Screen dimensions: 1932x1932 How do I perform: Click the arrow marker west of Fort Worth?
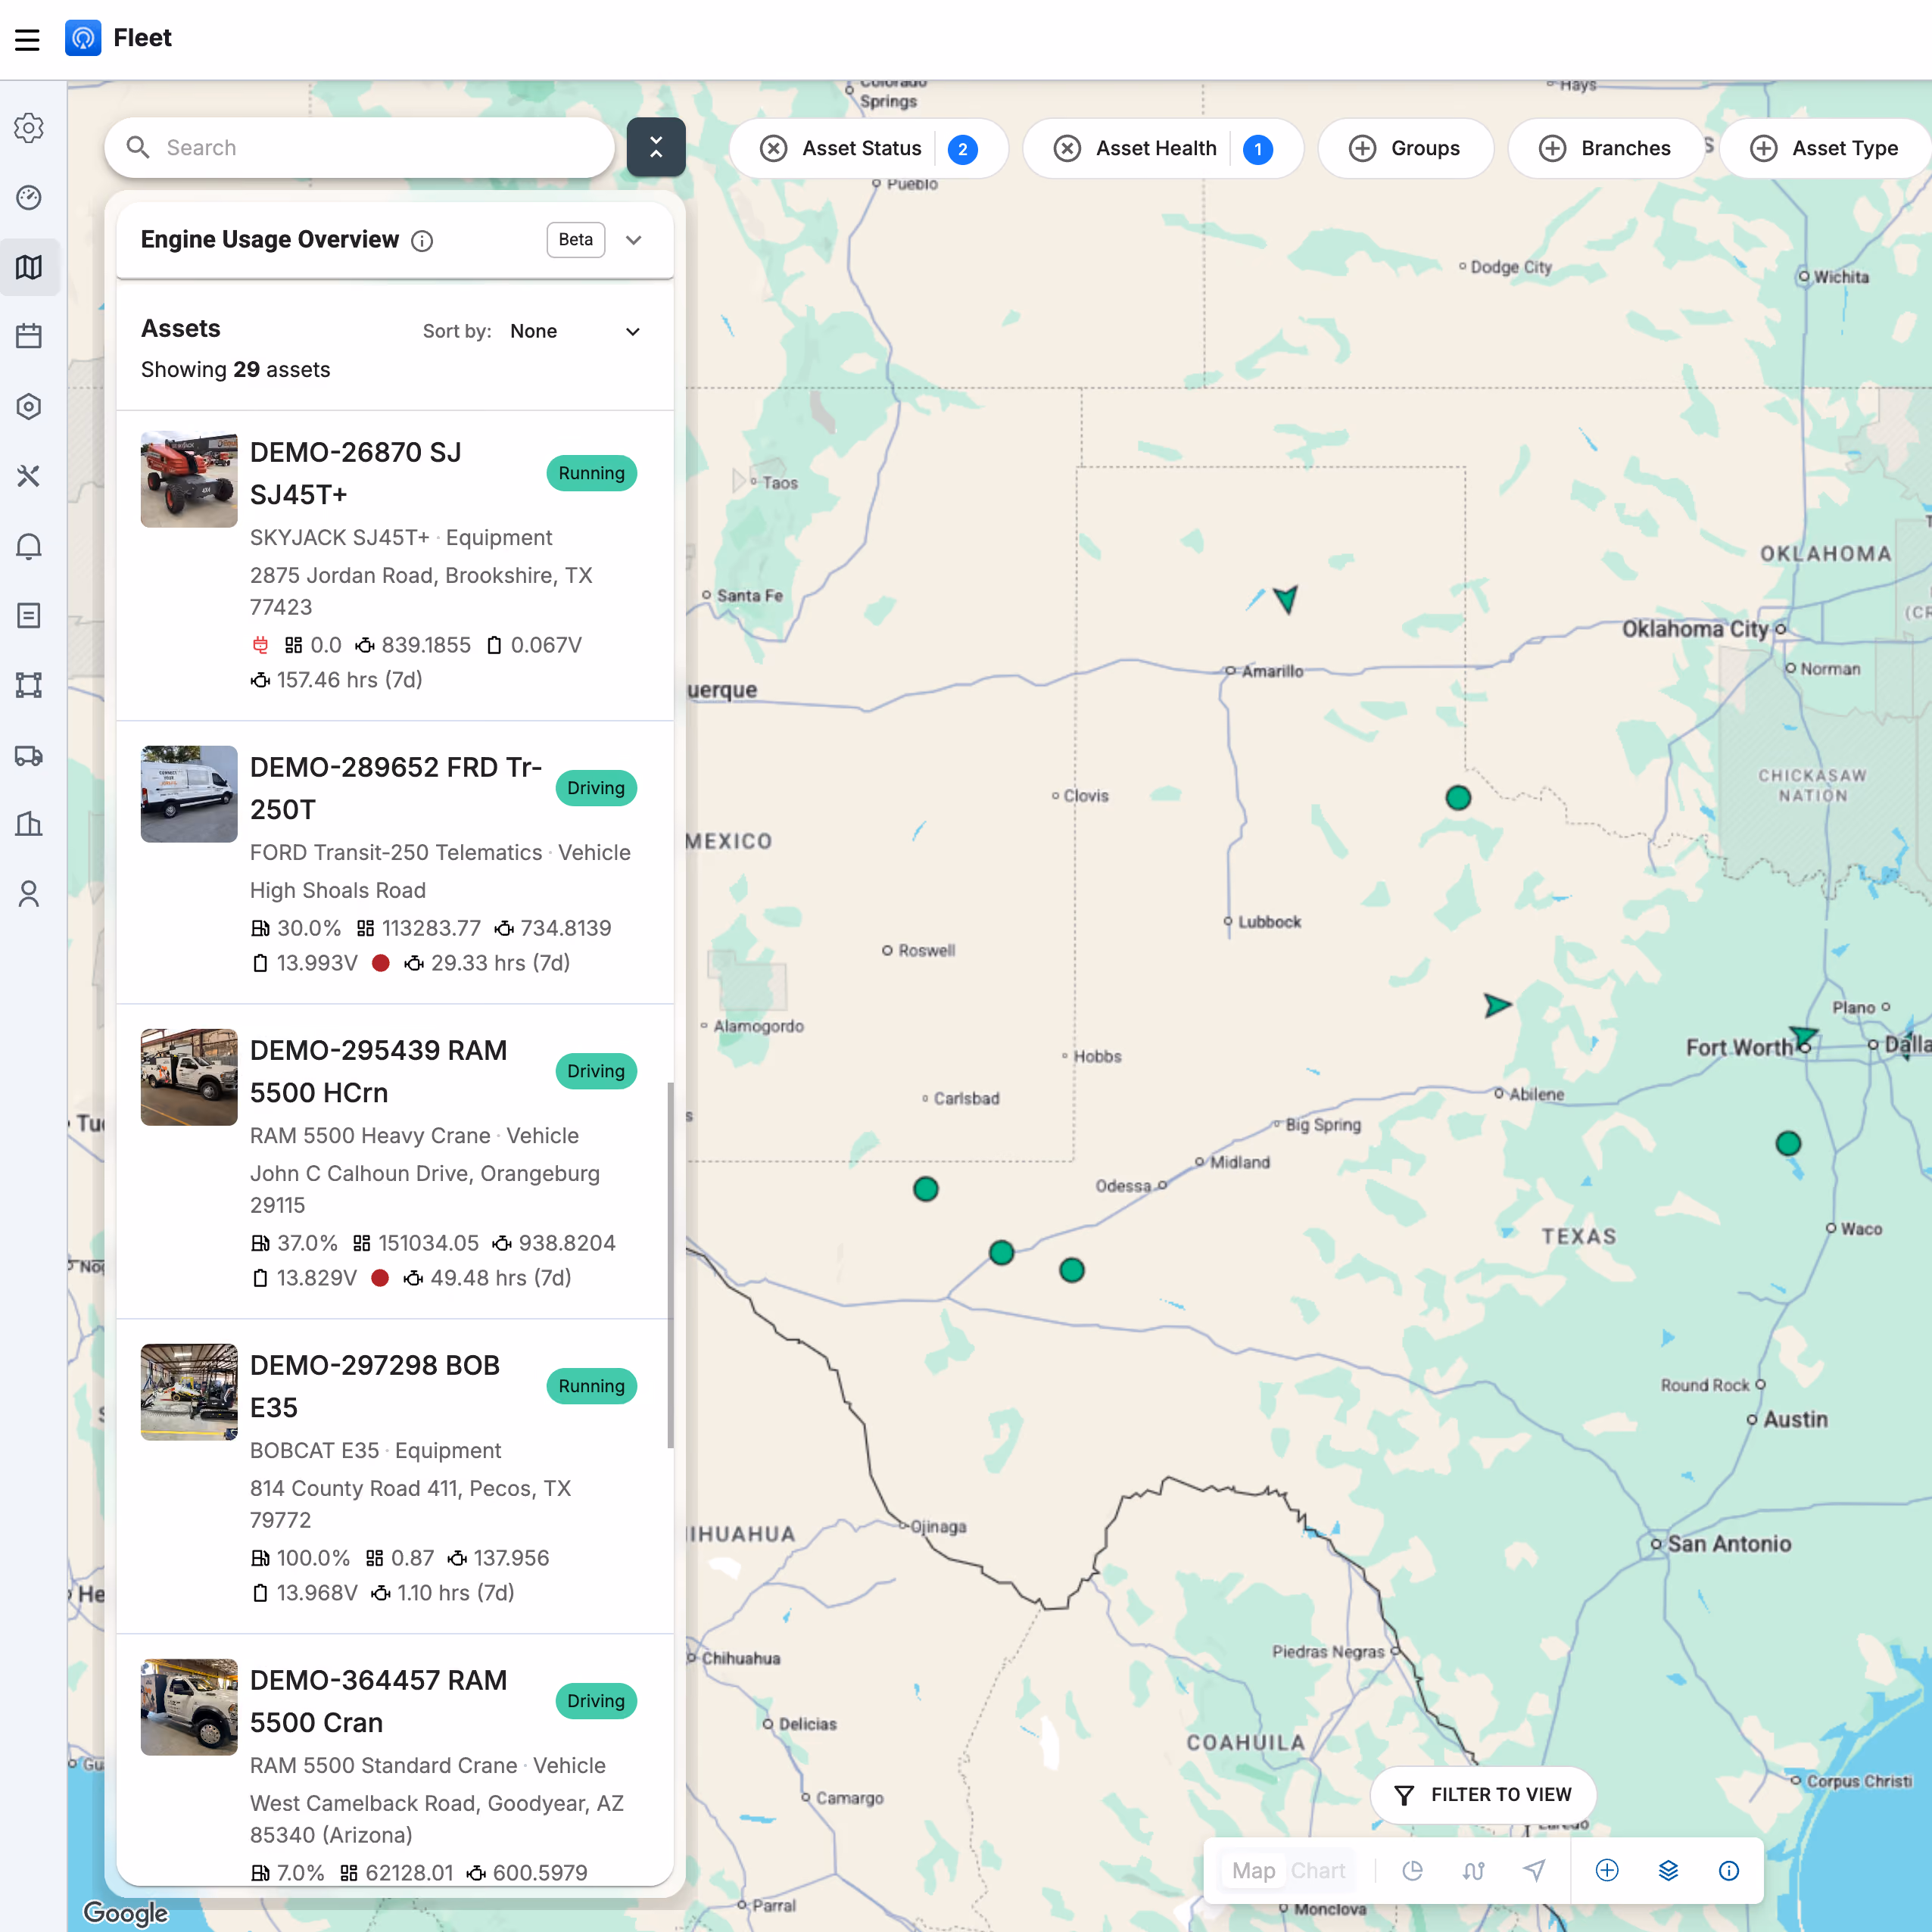click(1496, 1005)
